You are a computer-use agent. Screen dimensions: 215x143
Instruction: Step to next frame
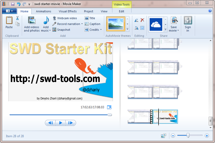[71, 123]
